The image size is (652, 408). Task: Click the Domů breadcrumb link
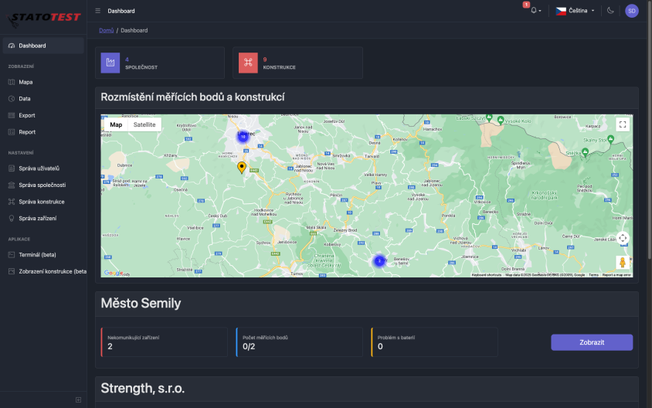(106, 30)
